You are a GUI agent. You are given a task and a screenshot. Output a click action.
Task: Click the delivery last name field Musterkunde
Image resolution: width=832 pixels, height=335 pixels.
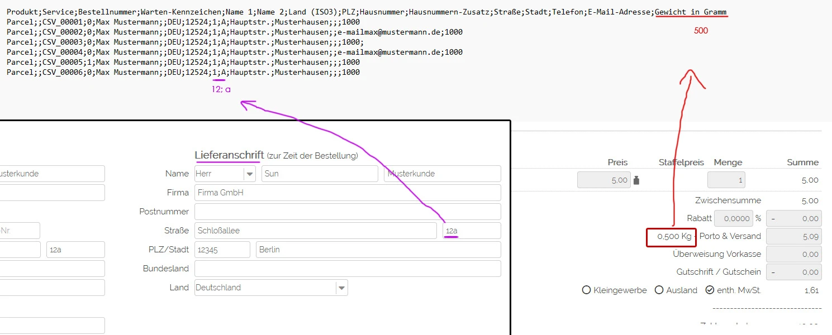coord(442,174)
